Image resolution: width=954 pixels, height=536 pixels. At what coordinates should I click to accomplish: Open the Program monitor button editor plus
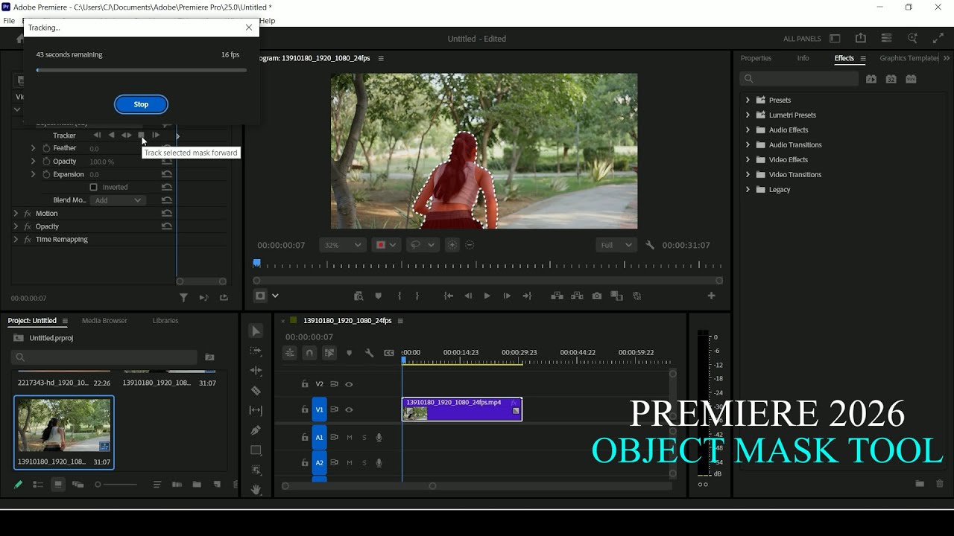point(711,296)
